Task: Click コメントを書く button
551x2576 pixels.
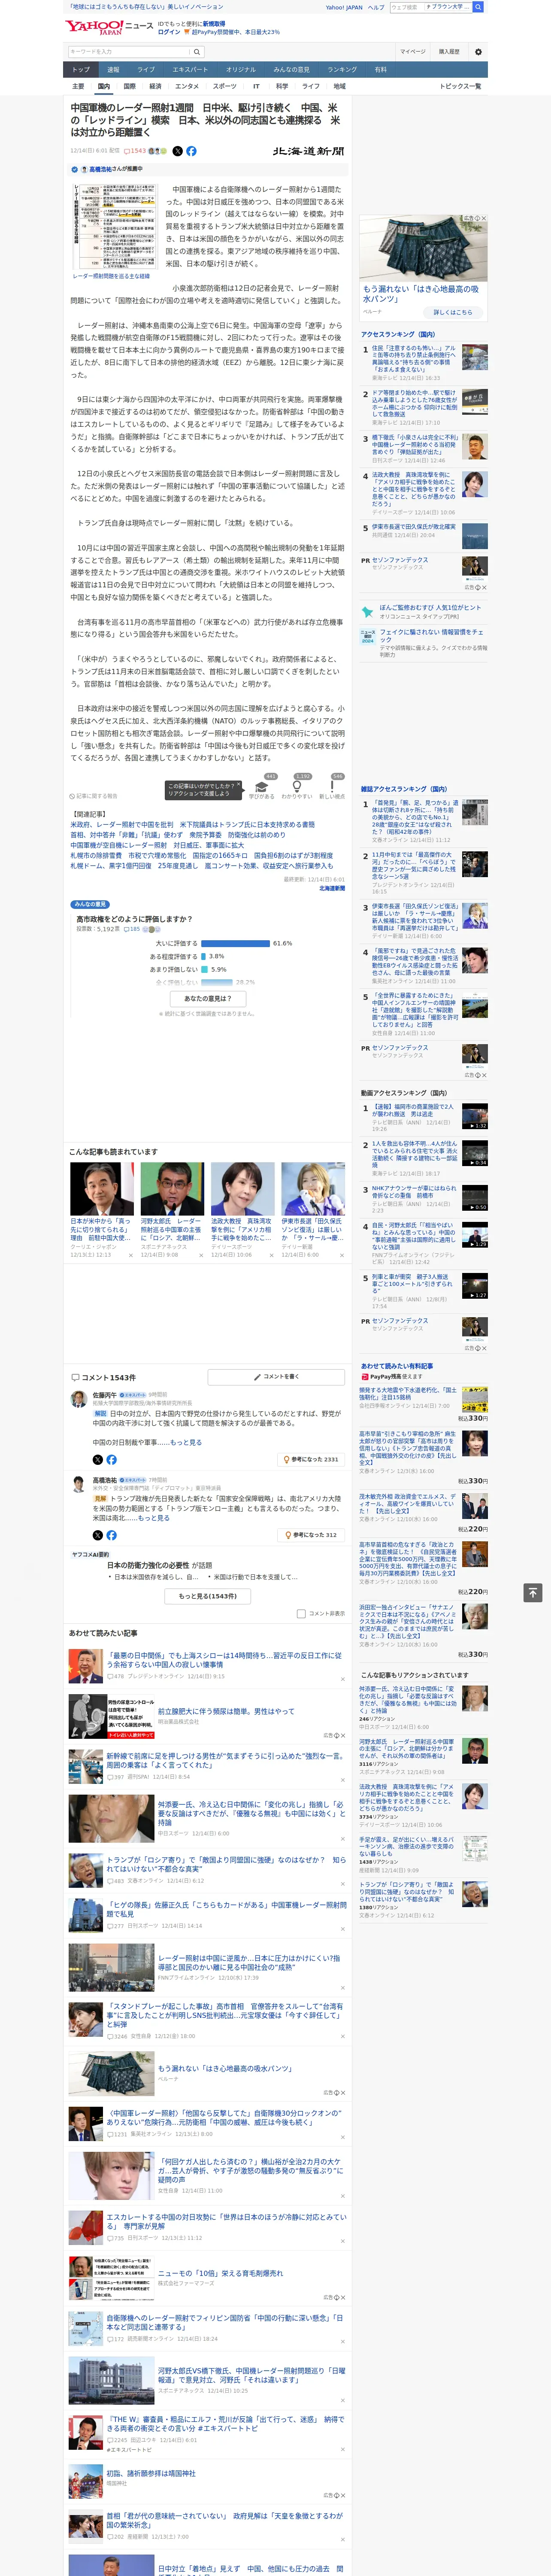Action: coord(276,1377)
